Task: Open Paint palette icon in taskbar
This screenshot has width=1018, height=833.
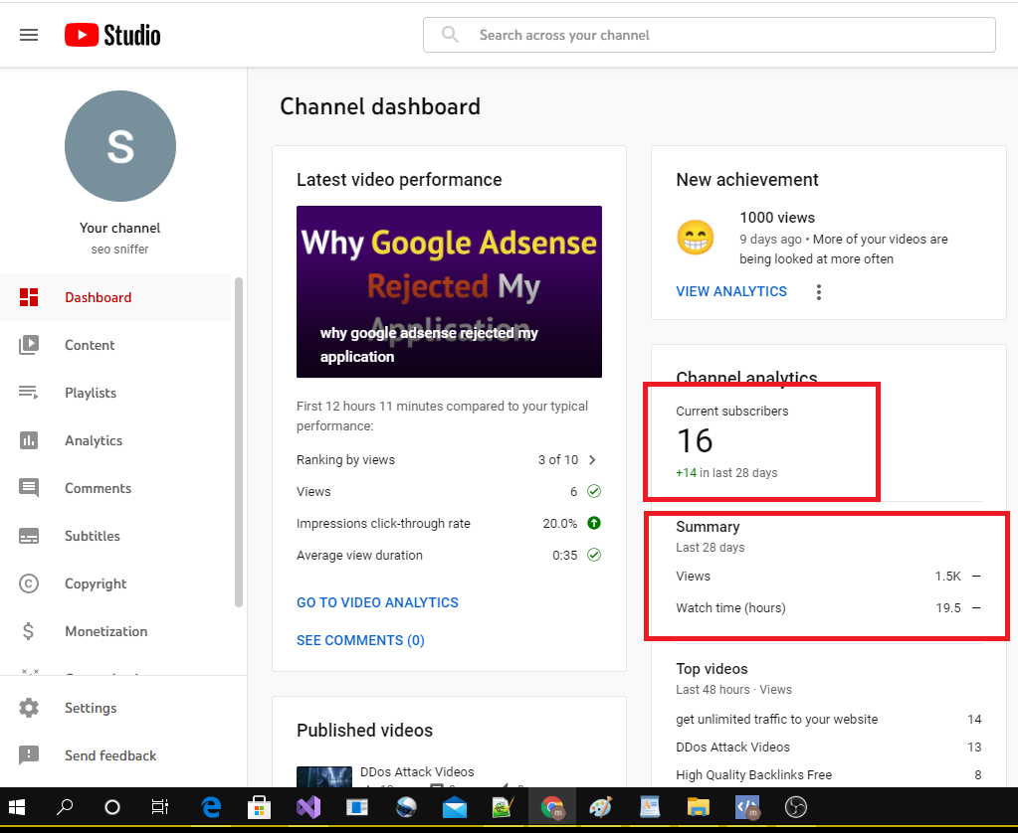Action: (600, 807)
